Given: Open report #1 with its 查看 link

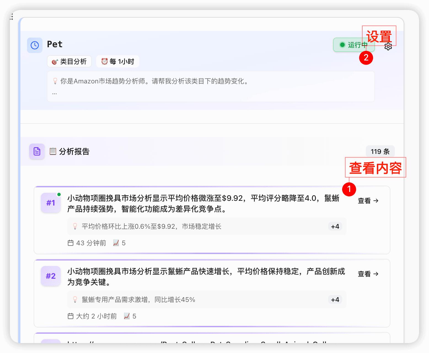Looking at the screenshot, I should (x=368, y=201).
